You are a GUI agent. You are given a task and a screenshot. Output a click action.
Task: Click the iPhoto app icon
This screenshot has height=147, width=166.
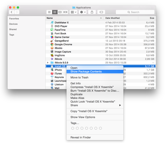click(x=52, y=70)
